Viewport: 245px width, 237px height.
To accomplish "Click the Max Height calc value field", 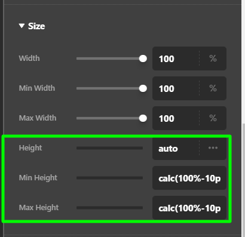I will [189, 208].
